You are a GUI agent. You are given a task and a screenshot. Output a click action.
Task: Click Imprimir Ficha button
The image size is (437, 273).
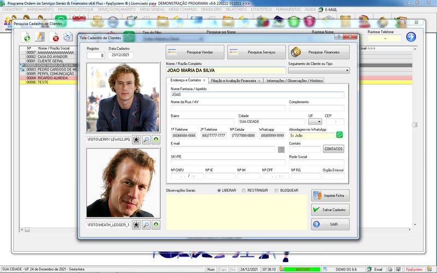pyautogui.click(x=330, y=195)
